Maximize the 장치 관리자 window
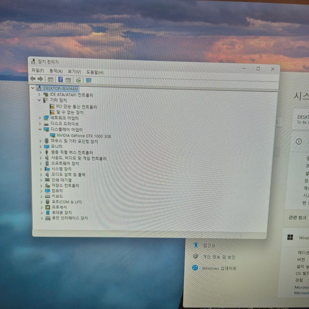The height and width of the screenshot is (309, 309). [x=258, y=69]
